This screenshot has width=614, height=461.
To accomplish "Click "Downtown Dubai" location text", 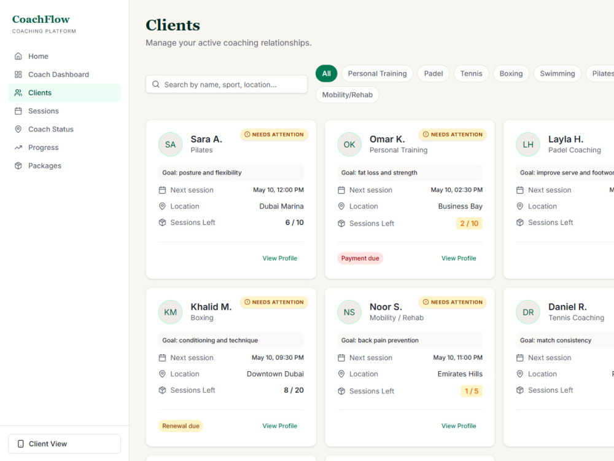I will 275,374.
